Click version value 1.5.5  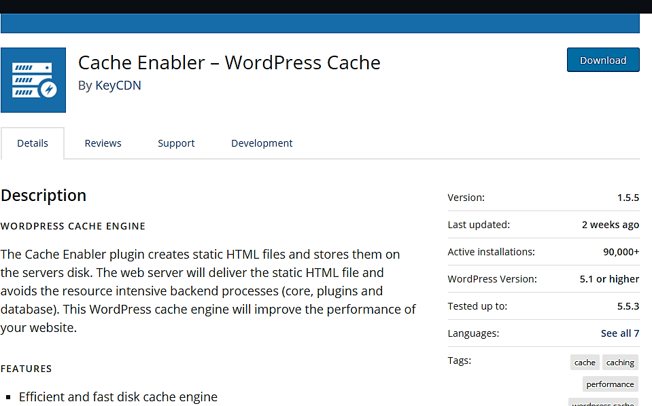pos(628,198)
